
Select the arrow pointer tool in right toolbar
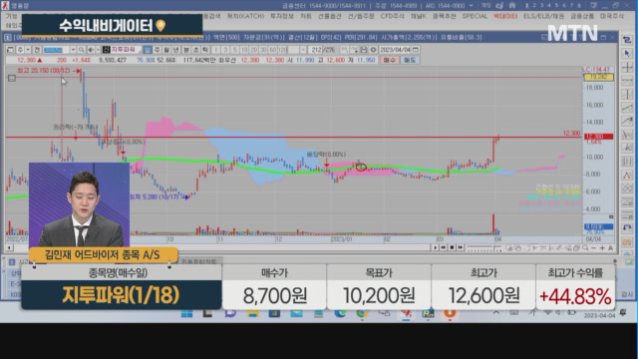pyautogui.click(x=627, y=53)
